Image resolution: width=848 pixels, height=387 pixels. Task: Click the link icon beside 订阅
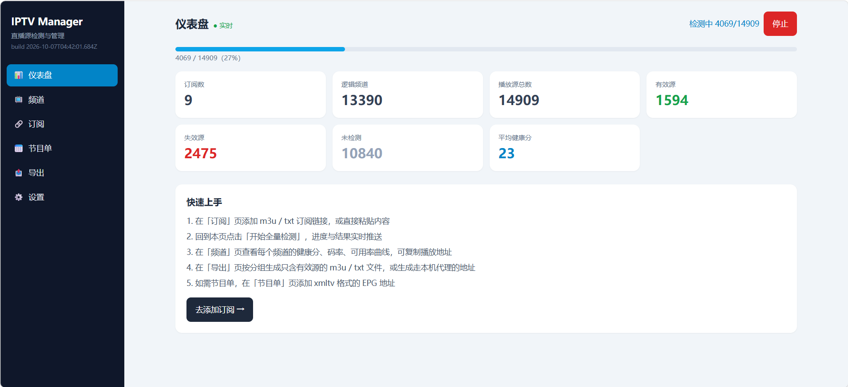pyautogui.click(x=19, y=124)
